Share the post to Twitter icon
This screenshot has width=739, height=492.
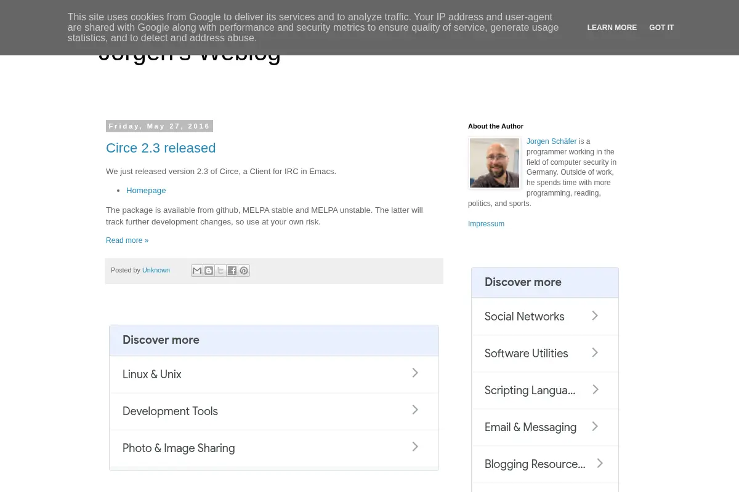pyautogui.click(x=220, y=271)
